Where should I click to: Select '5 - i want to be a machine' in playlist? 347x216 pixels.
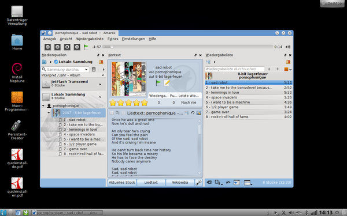pyautogui.click(x=249, y=103)
